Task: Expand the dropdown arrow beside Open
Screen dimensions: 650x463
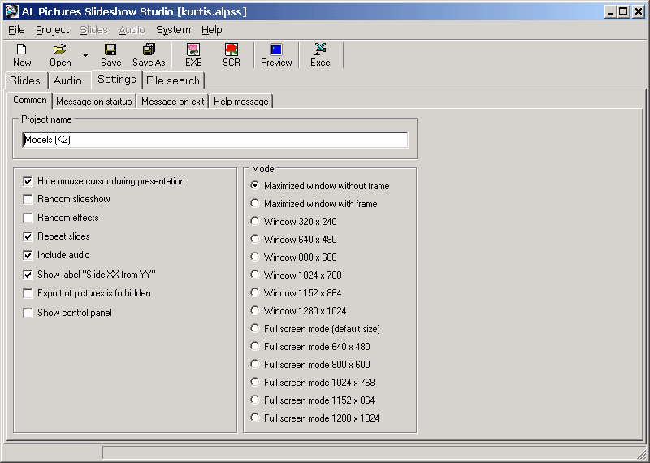Action: coord(85,55)
